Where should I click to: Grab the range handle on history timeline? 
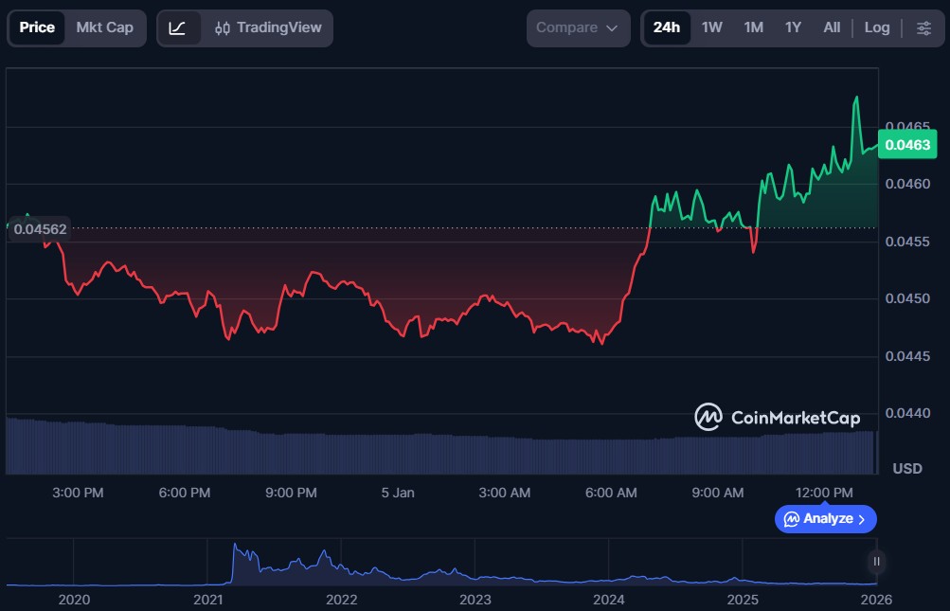click(x=877, y=561)
